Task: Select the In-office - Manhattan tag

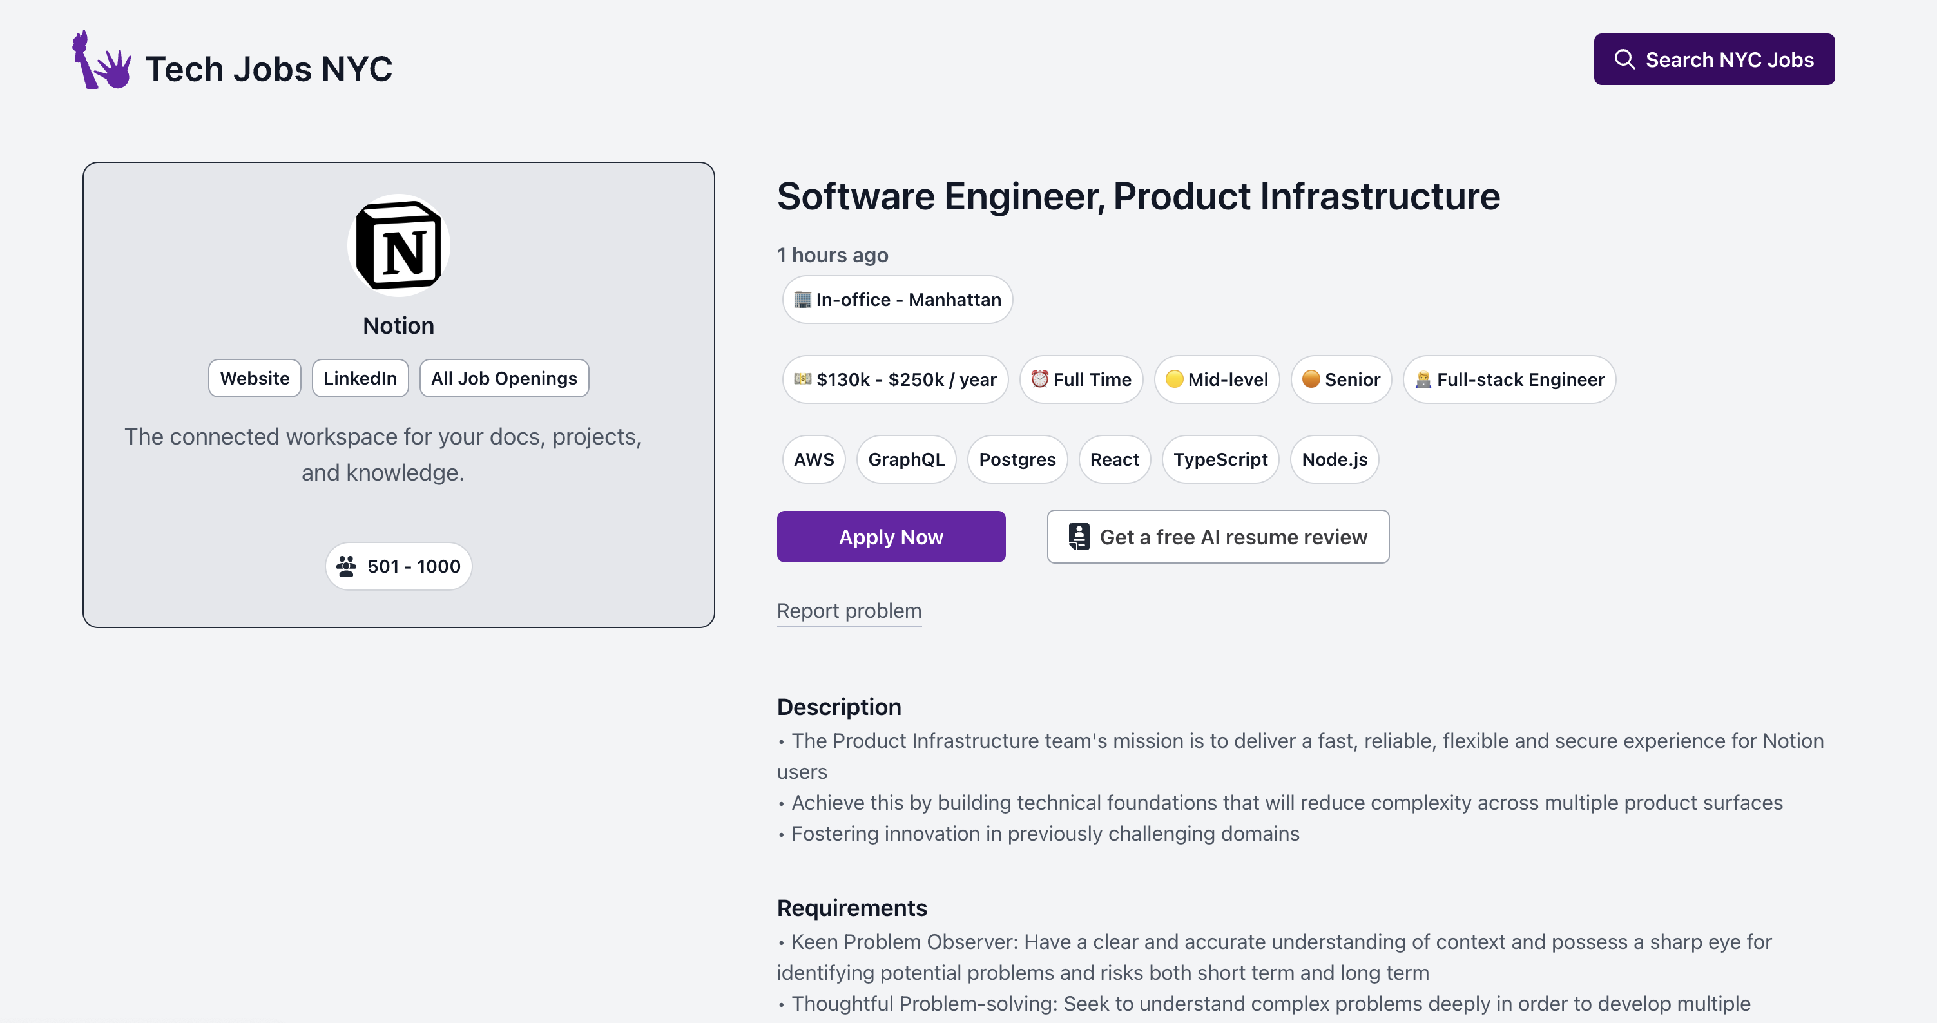Action: [x=897, y=299]
